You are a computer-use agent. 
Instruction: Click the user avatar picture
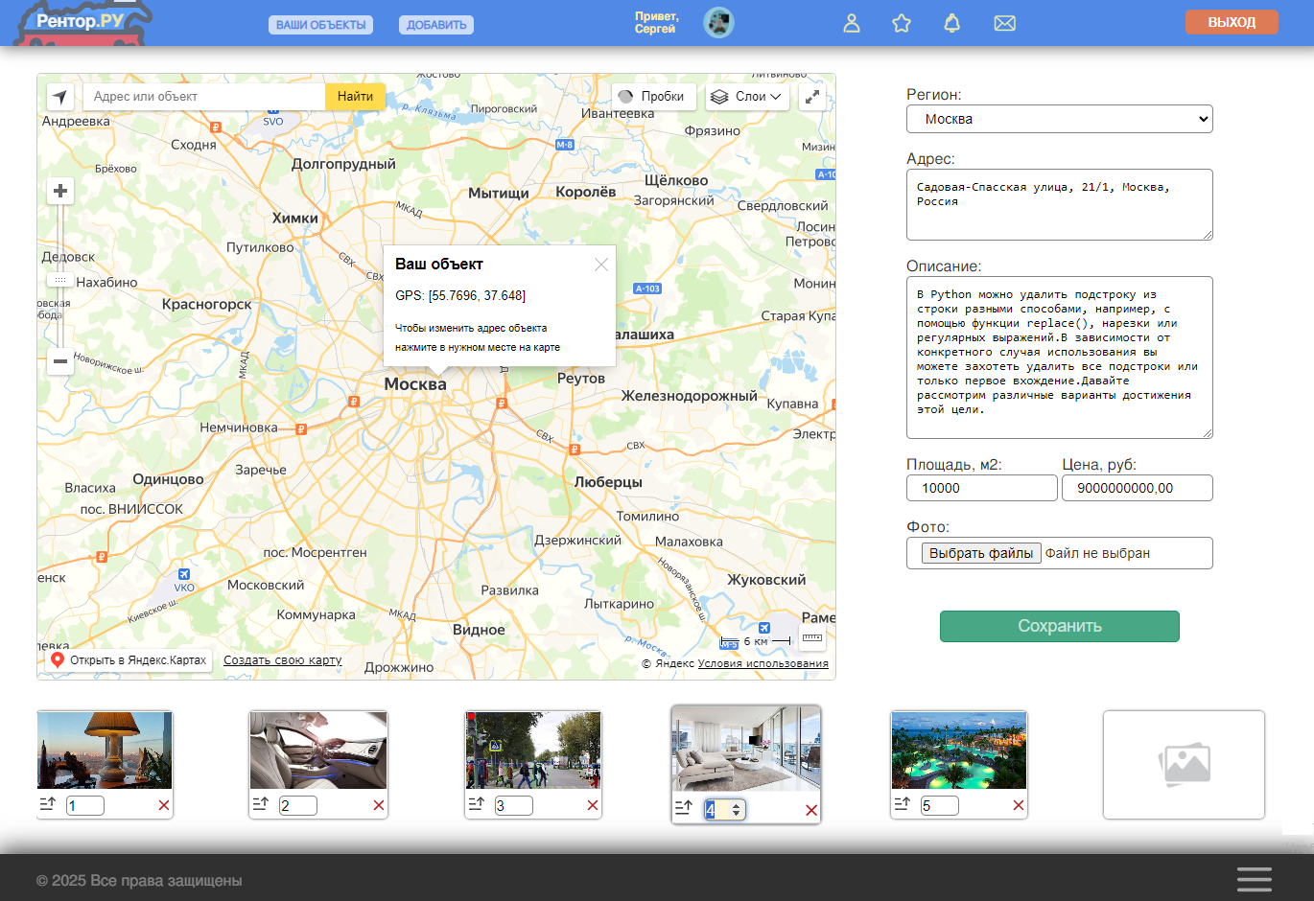tap(718, 22)
